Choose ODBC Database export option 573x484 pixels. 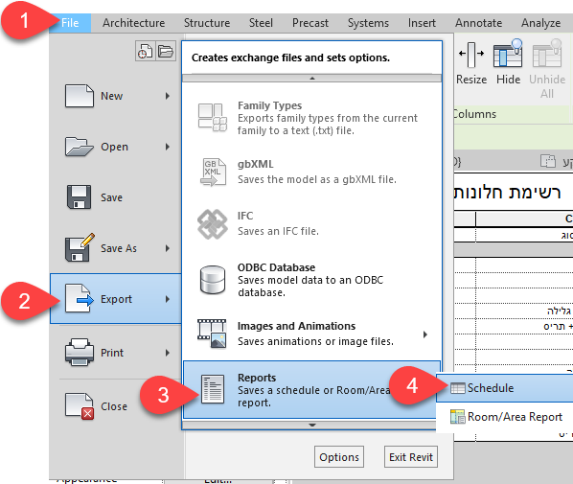(x=311, y=280)
